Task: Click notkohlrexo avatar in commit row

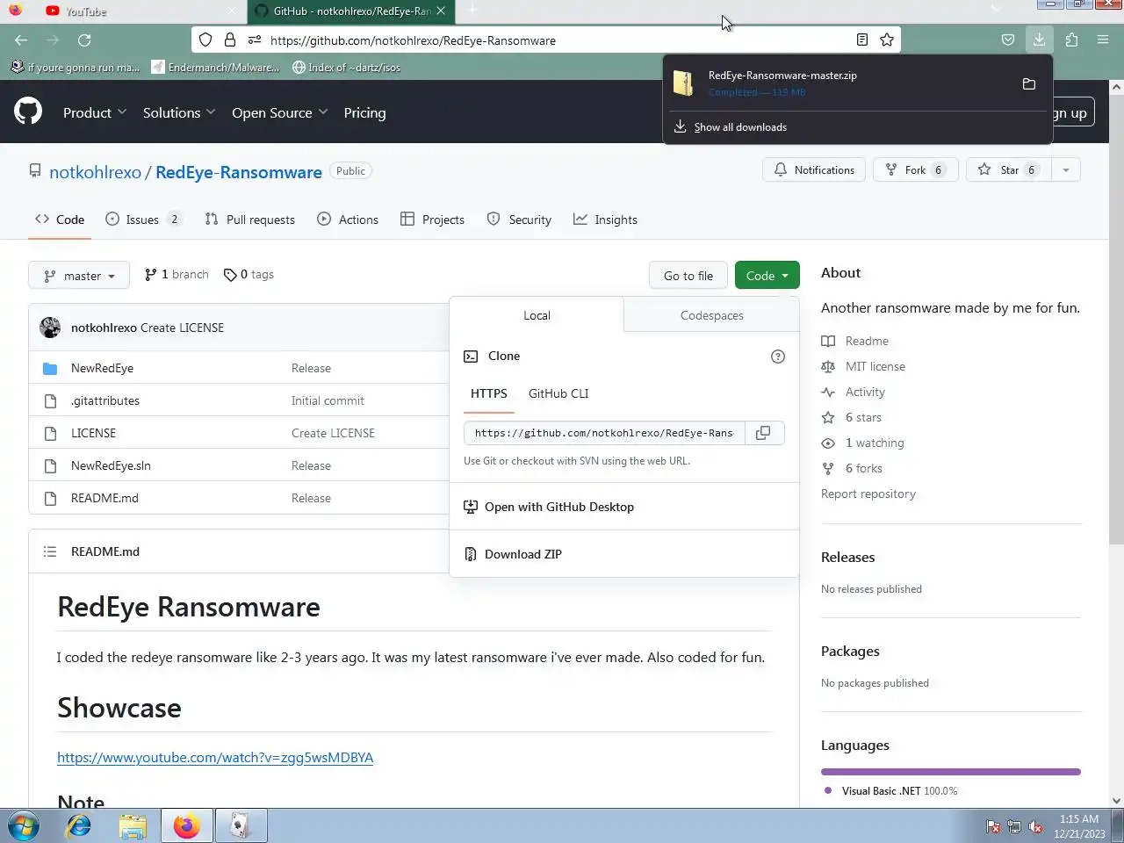Action: [x=50, y=328]
